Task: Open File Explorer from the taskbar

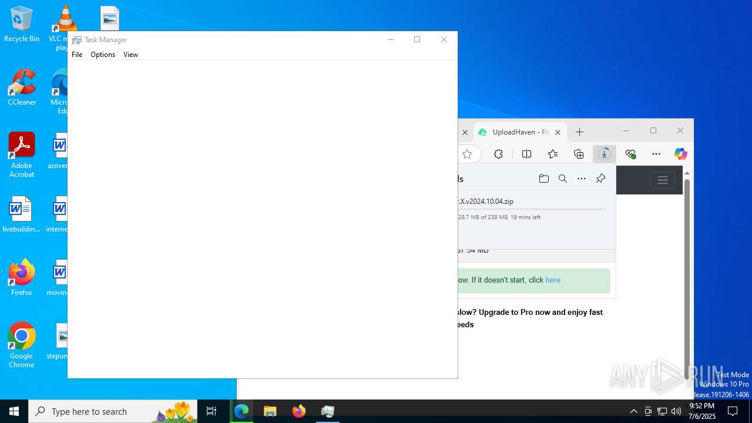Action: pos(270,411)
